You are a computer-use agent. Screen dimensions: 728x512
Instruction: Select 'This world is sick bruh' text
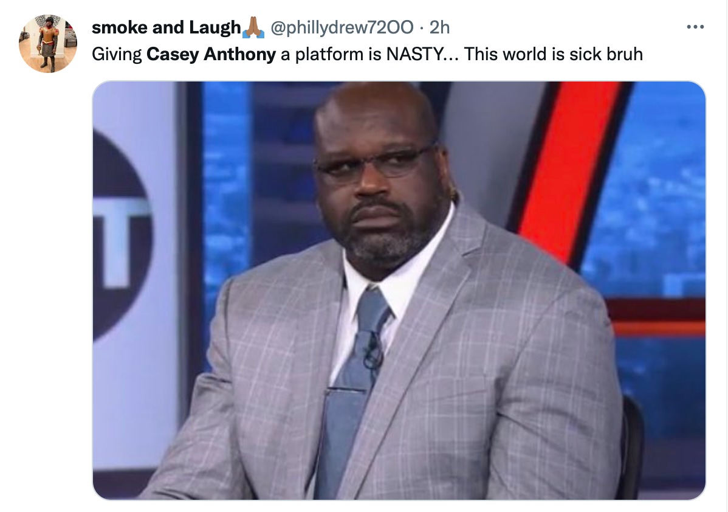pyautogui.click(x=553, y=54)
